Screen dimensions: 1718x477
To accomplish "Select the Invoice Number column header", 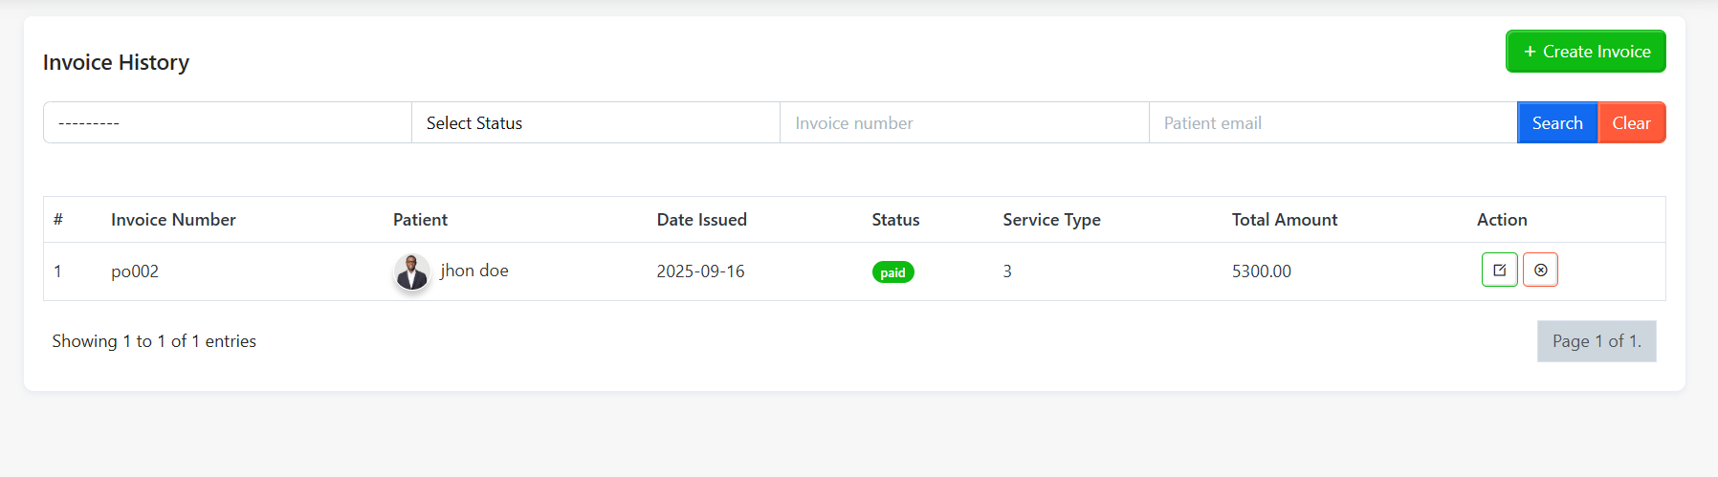I will pyautogui.click(x=173, y=220).
